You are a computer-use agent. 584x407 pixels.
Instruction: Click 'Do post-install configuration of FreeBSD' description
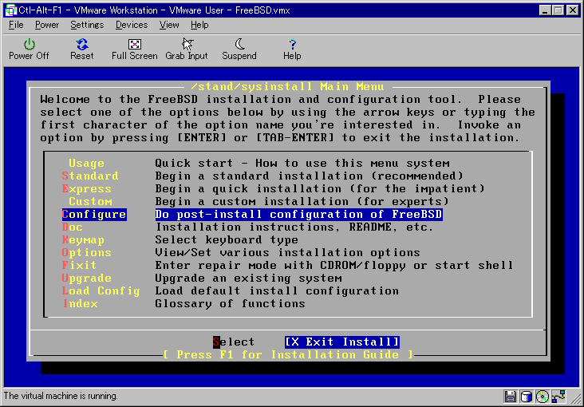click(x=298, y=215)
